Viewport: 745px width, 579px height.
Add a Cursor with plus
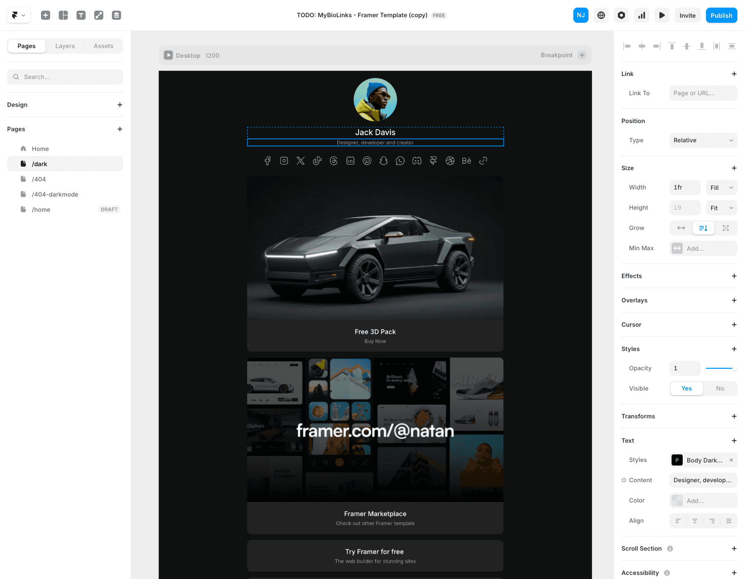(x=734, y=325)
